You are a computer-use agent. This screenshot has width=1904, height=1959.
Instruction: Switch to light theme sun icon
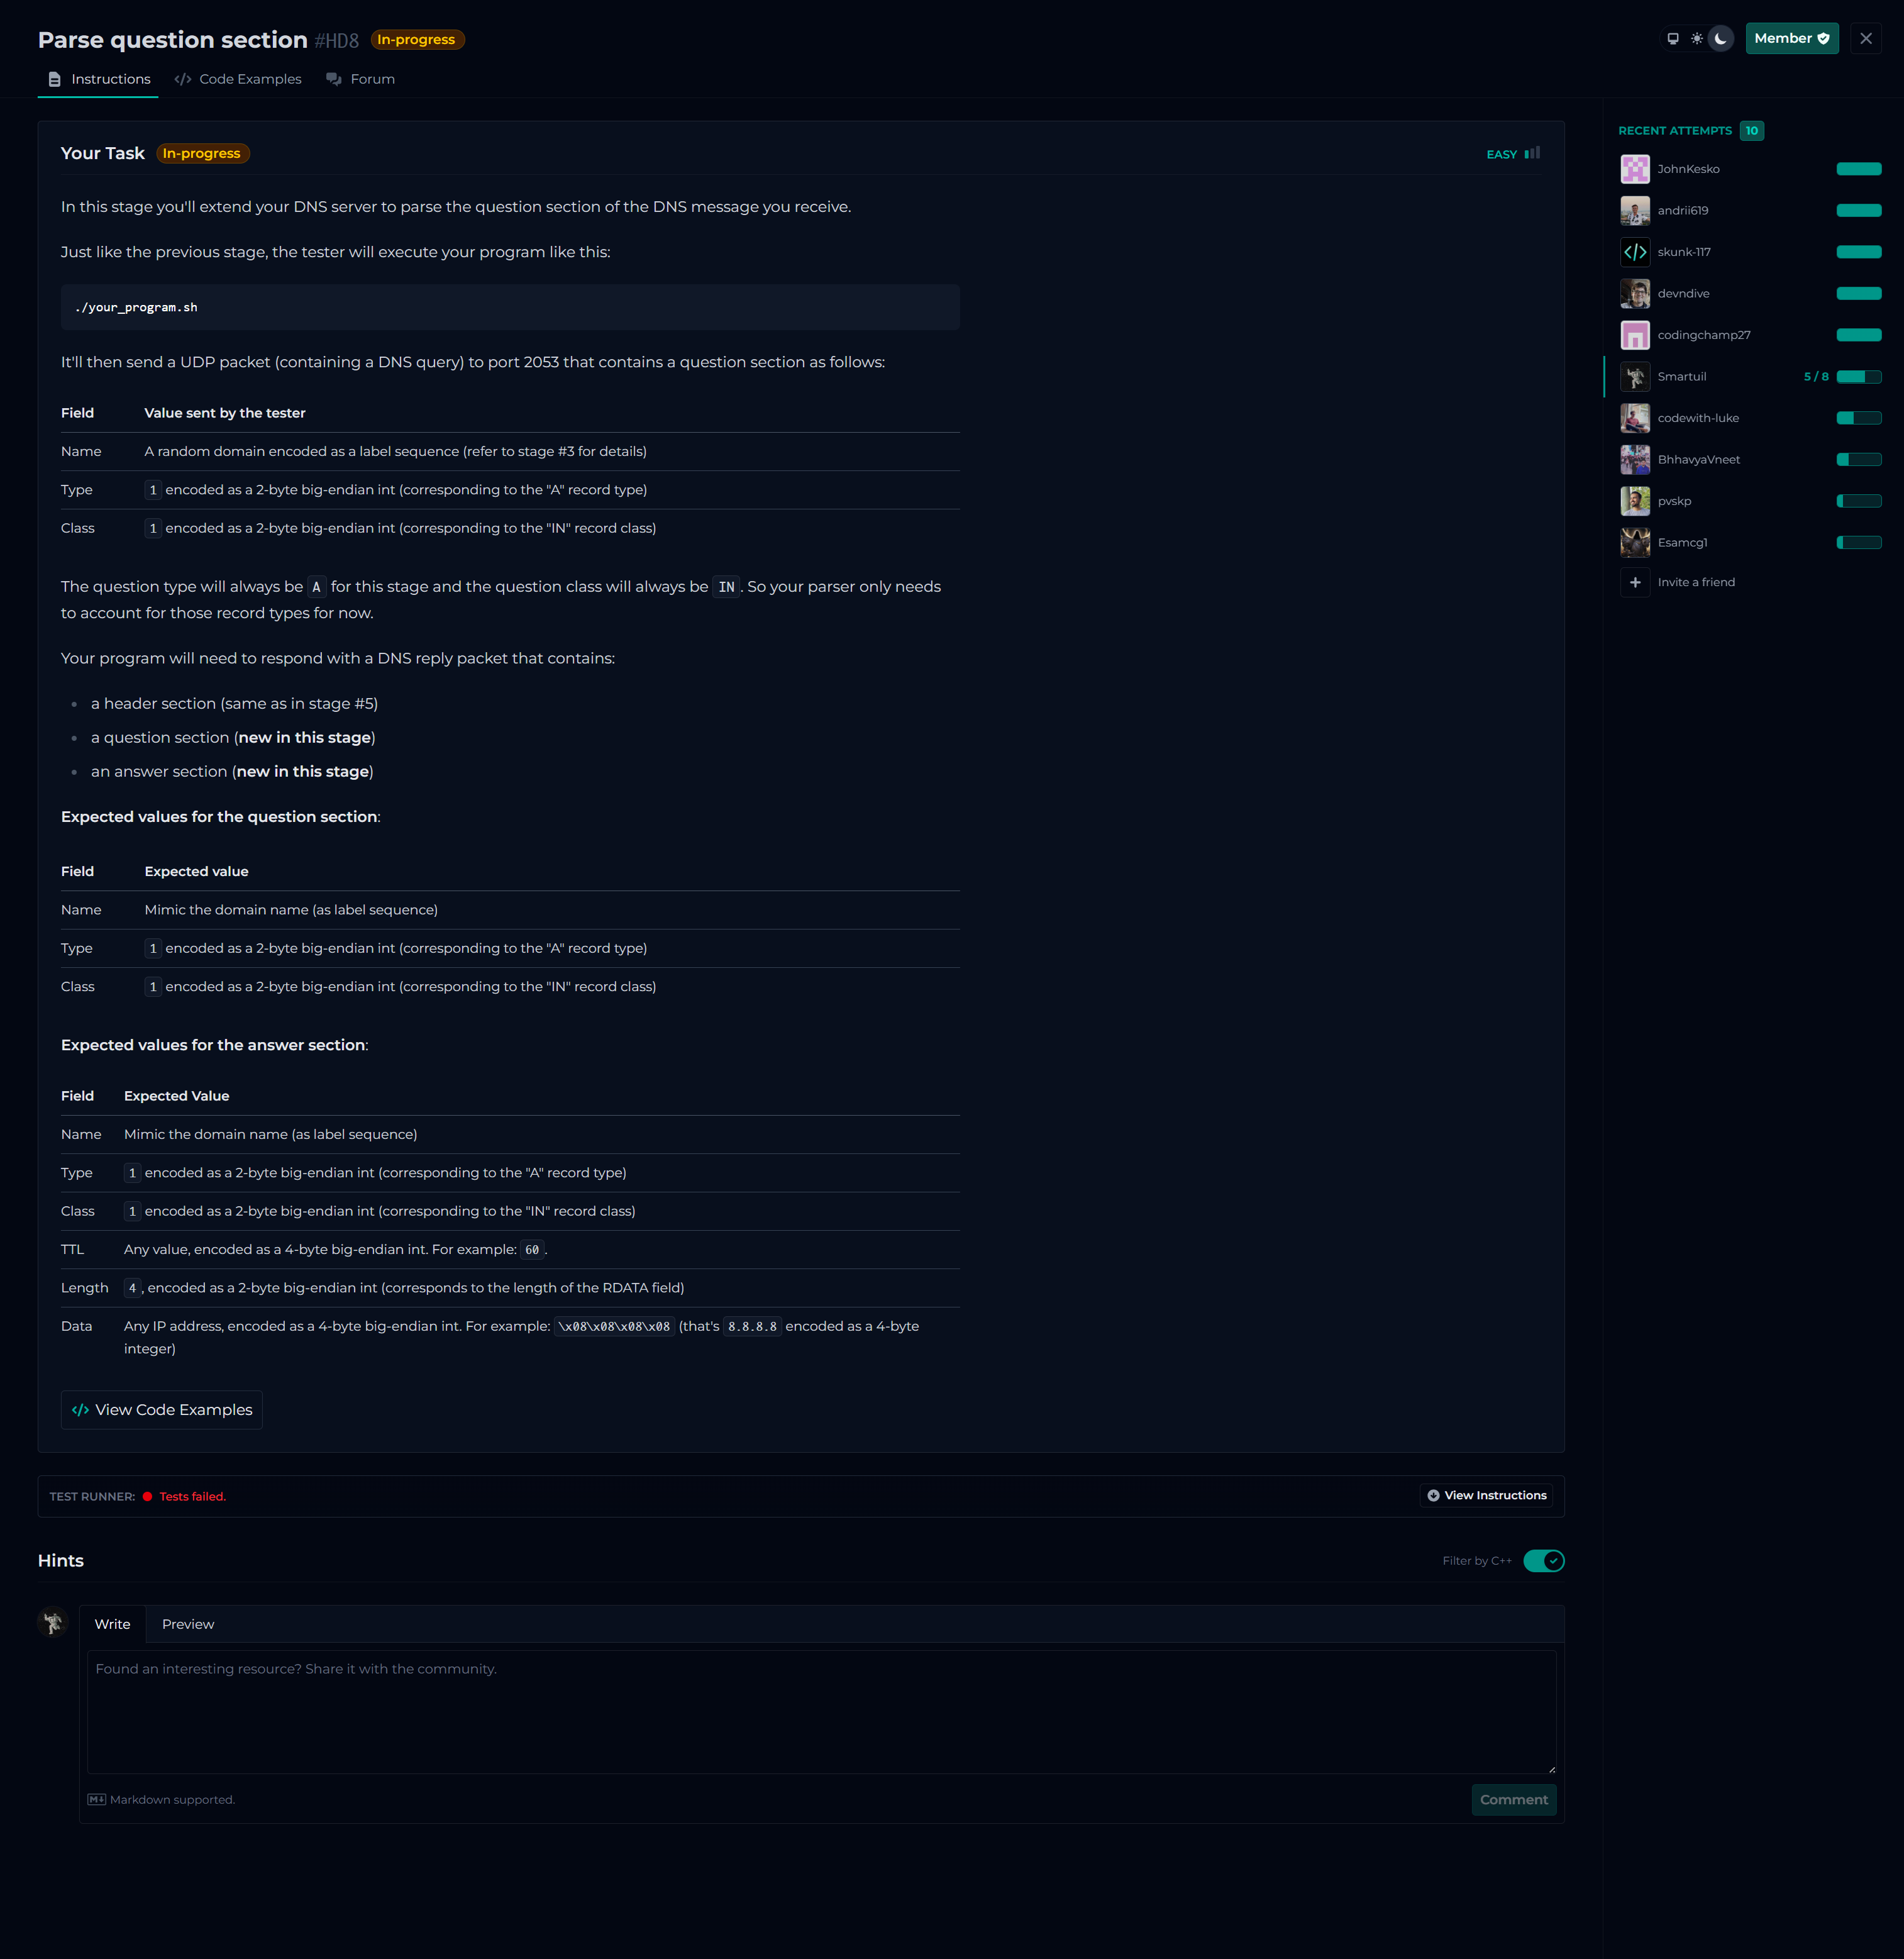click(x=1697, y=39)
